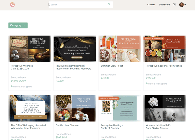
Task: Open Summer Glow Reset thumbnail
Action: (x=120, y=49)
